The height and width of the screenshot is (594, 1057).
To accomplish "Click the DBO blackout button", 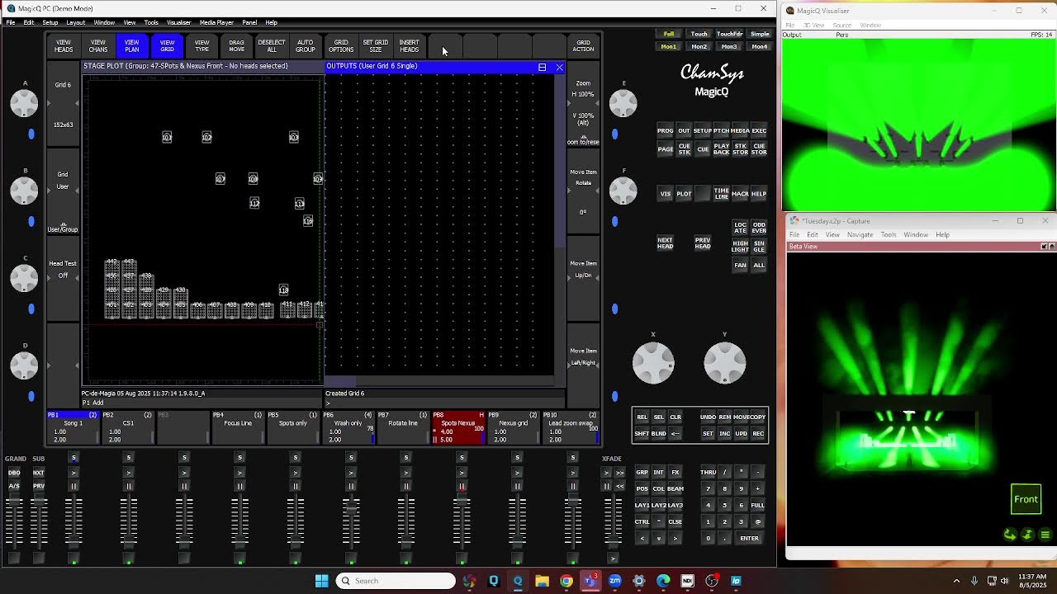I will click(x=14, y=472).
